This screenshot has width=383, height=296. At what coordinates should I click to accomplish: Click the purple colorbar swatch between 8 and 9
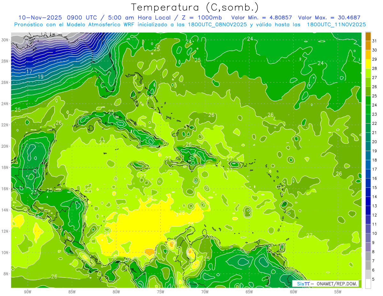click(368, 247)
